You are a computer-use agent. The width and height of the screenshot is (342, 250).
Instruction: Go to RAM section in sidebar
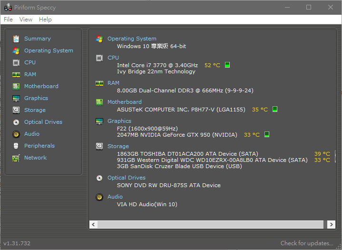tap(30, 74)
